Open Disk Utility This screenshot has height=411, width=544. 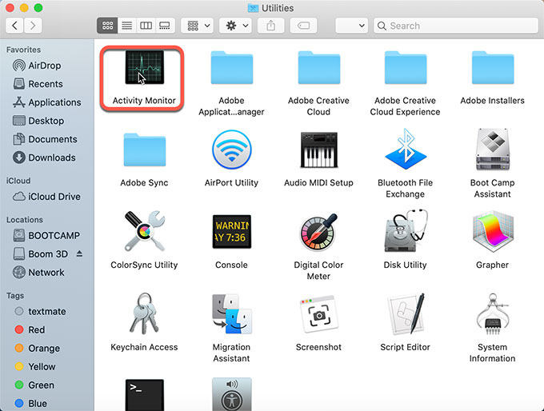pos(406,231)
